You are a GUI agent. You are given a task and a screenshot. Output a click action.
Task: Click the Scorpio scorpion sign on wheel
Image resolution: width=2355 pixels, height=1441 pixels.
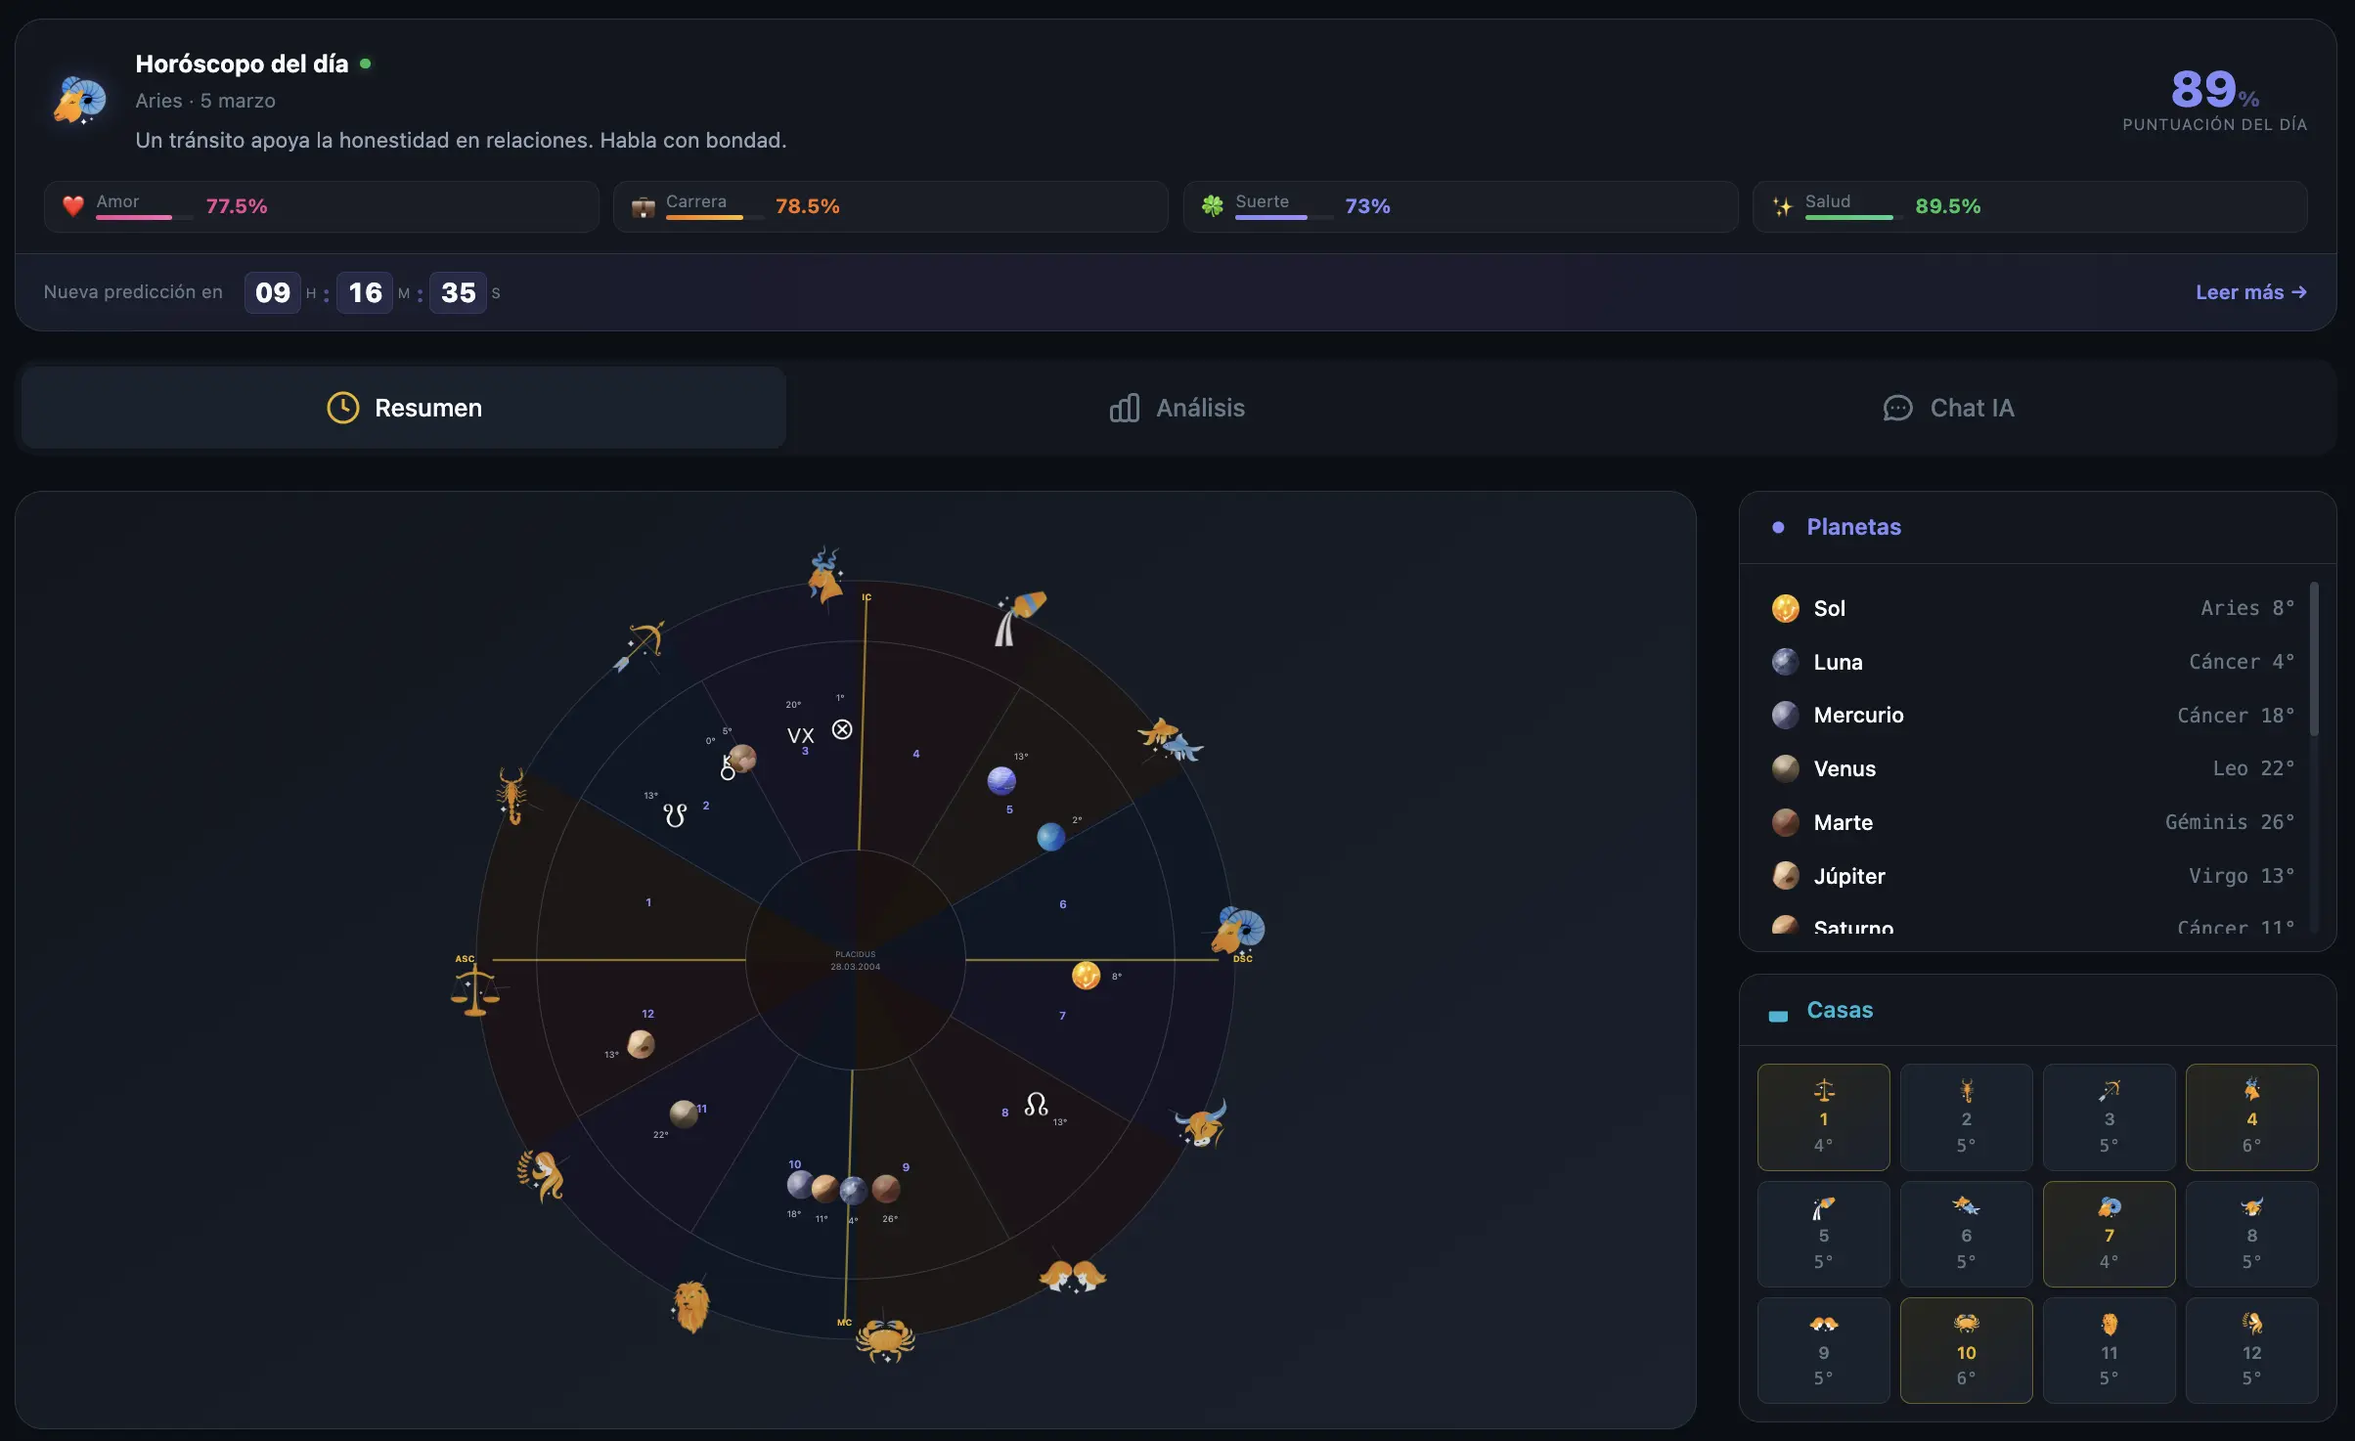[511, 795]
